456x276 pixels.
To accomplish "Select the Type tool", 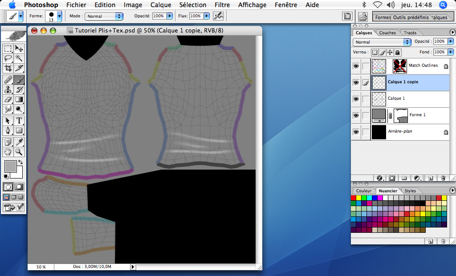I will point(19,121).
